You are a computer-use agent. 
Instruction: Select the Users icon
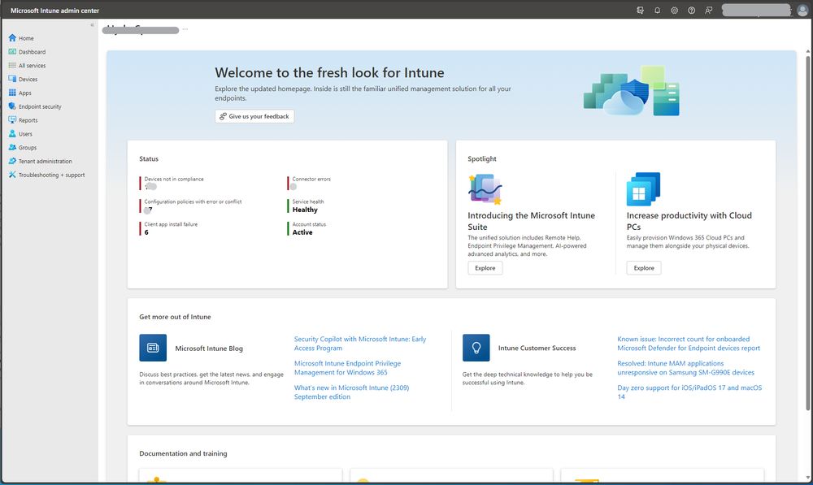(12, 134)
